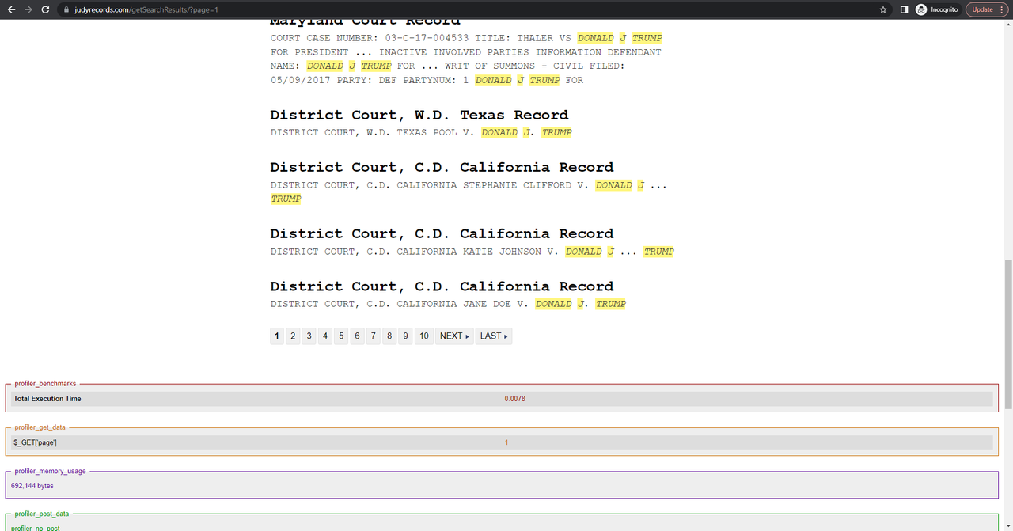Click the Total Execution Time label

(47, 399)
